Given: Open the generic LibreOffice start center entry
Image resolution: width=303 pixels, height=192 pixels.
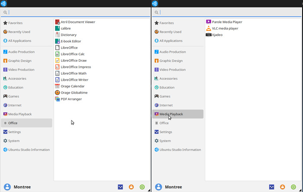Looking at the screenshot, I should coord(66,47).
